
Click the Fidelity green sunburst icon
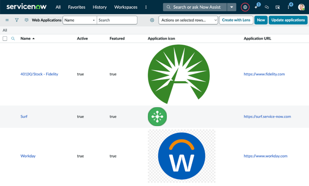179,74
